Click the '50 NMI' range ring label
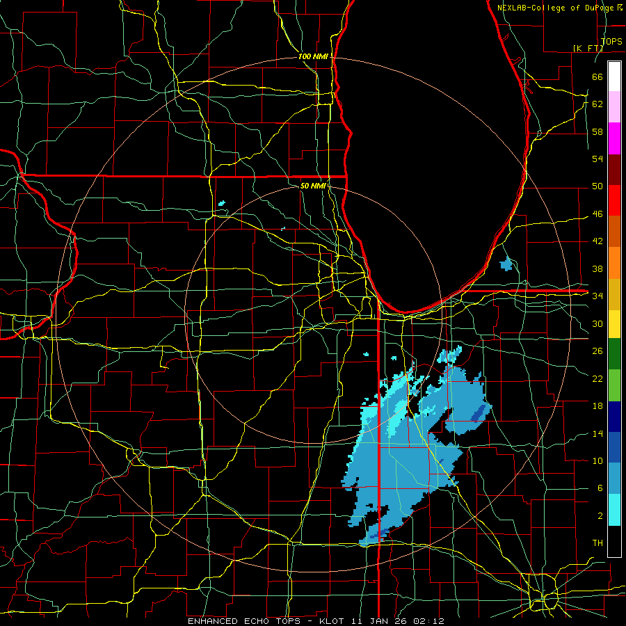Screen dimensions: 626x626 [x=314, y=186]
